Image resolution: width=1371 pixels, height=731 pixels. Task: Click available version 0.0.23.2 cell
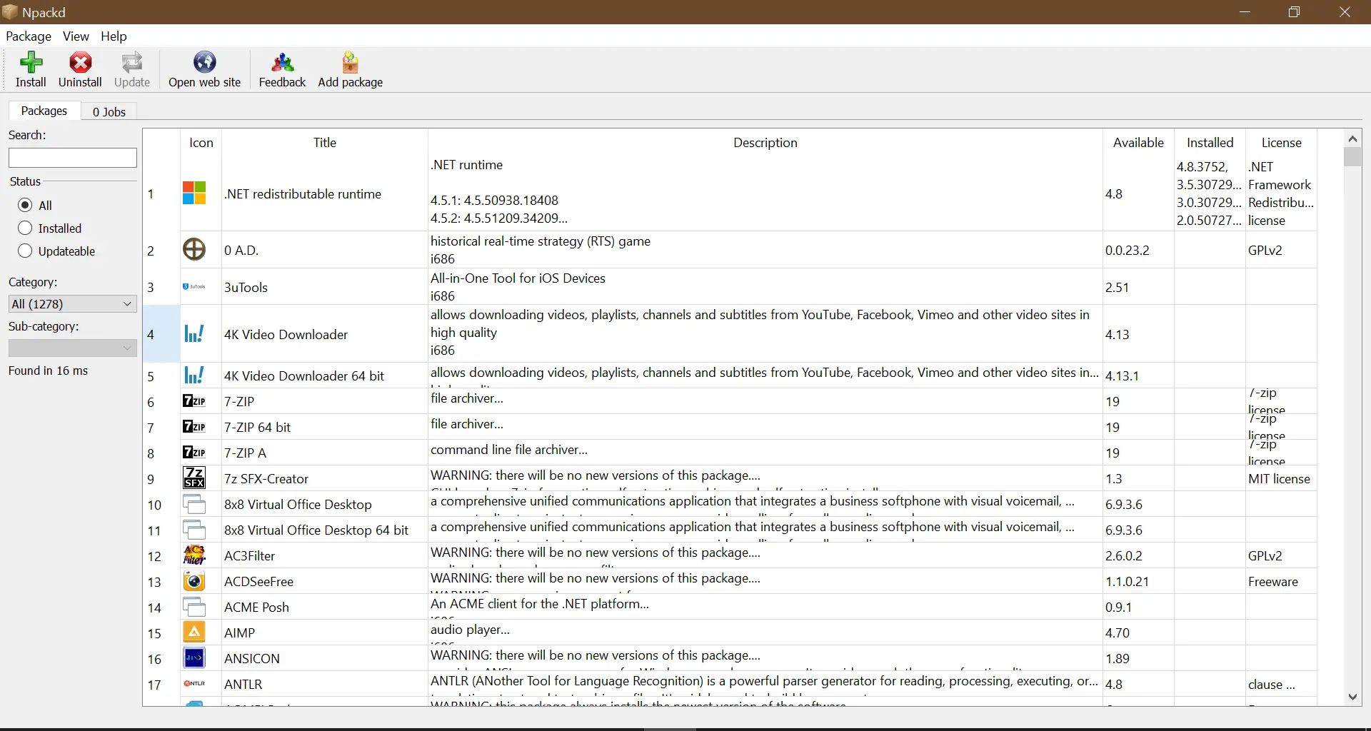[x=1138, y=250]
